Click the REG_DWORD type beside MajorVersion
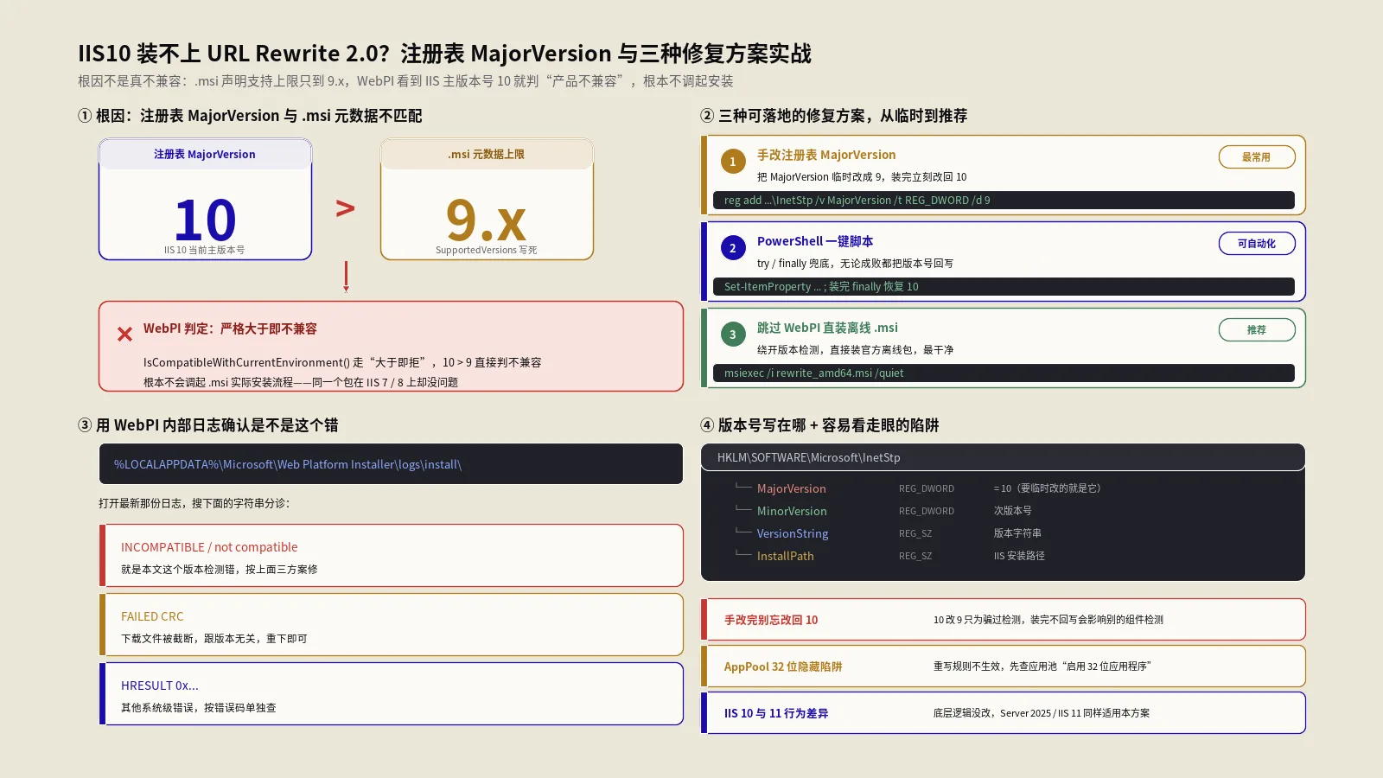This screenshot has width=1383, height=778. (927, 488)
